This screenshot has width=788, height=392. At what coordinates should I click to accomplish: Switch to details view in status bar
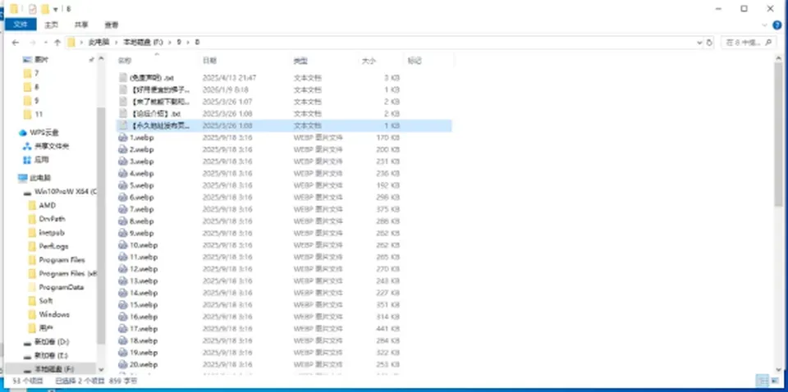pos(761,381)
